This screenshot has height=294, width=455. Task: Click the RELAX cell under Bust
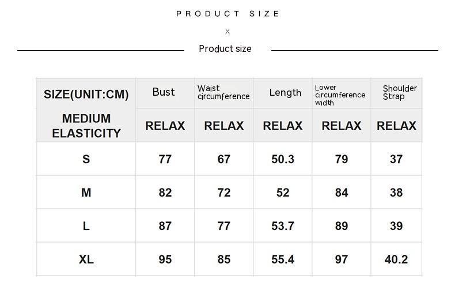tap(165, 126)
